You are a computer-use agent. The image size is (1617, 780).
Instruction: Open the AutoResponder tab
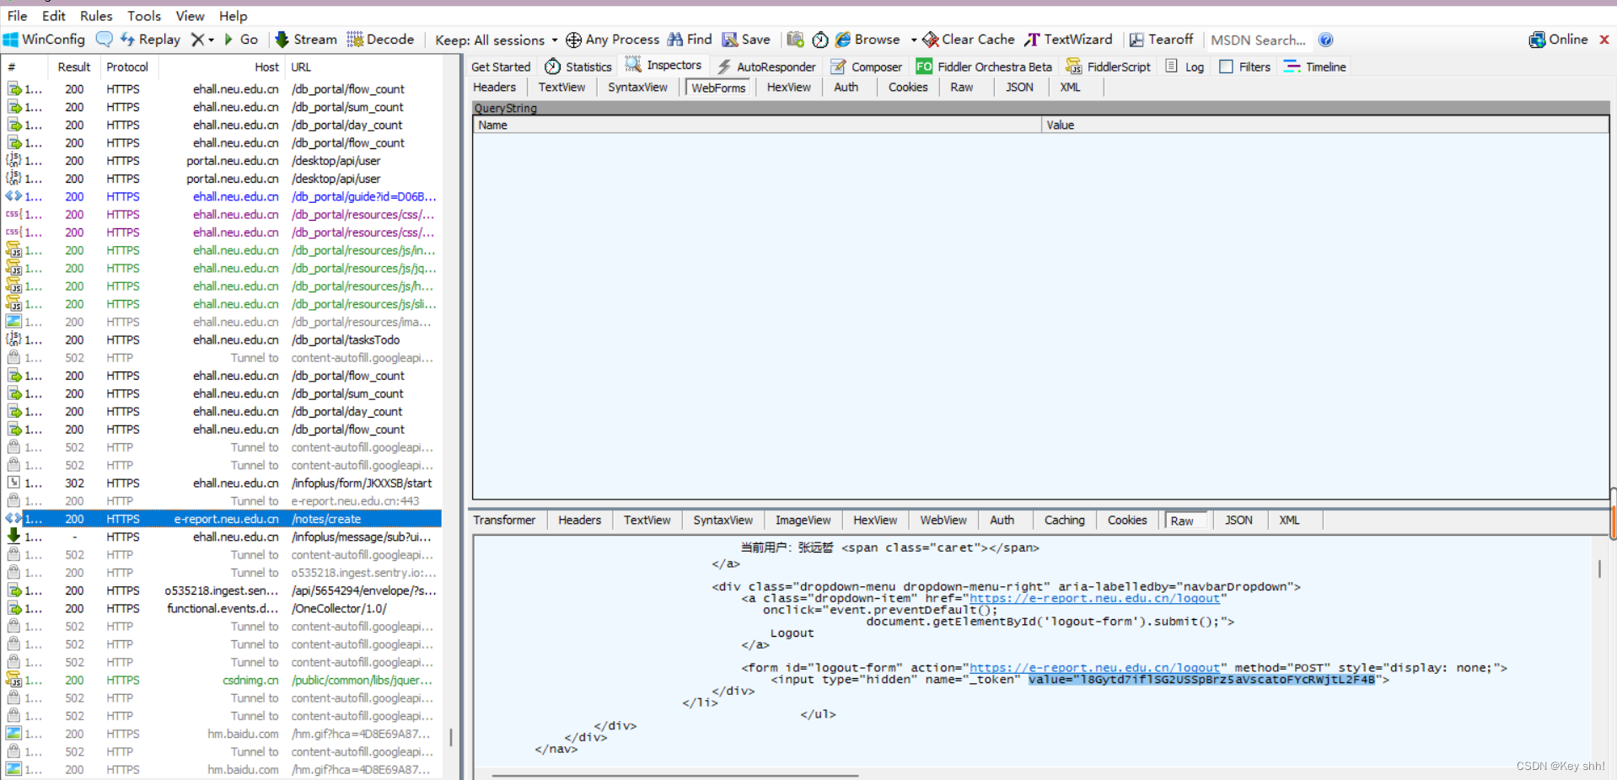coord(766,67)
